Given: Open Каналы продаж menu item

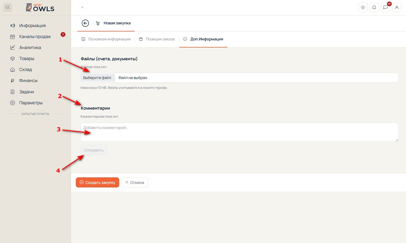Looking at the screenshot, I should click(x=35, y=37).
